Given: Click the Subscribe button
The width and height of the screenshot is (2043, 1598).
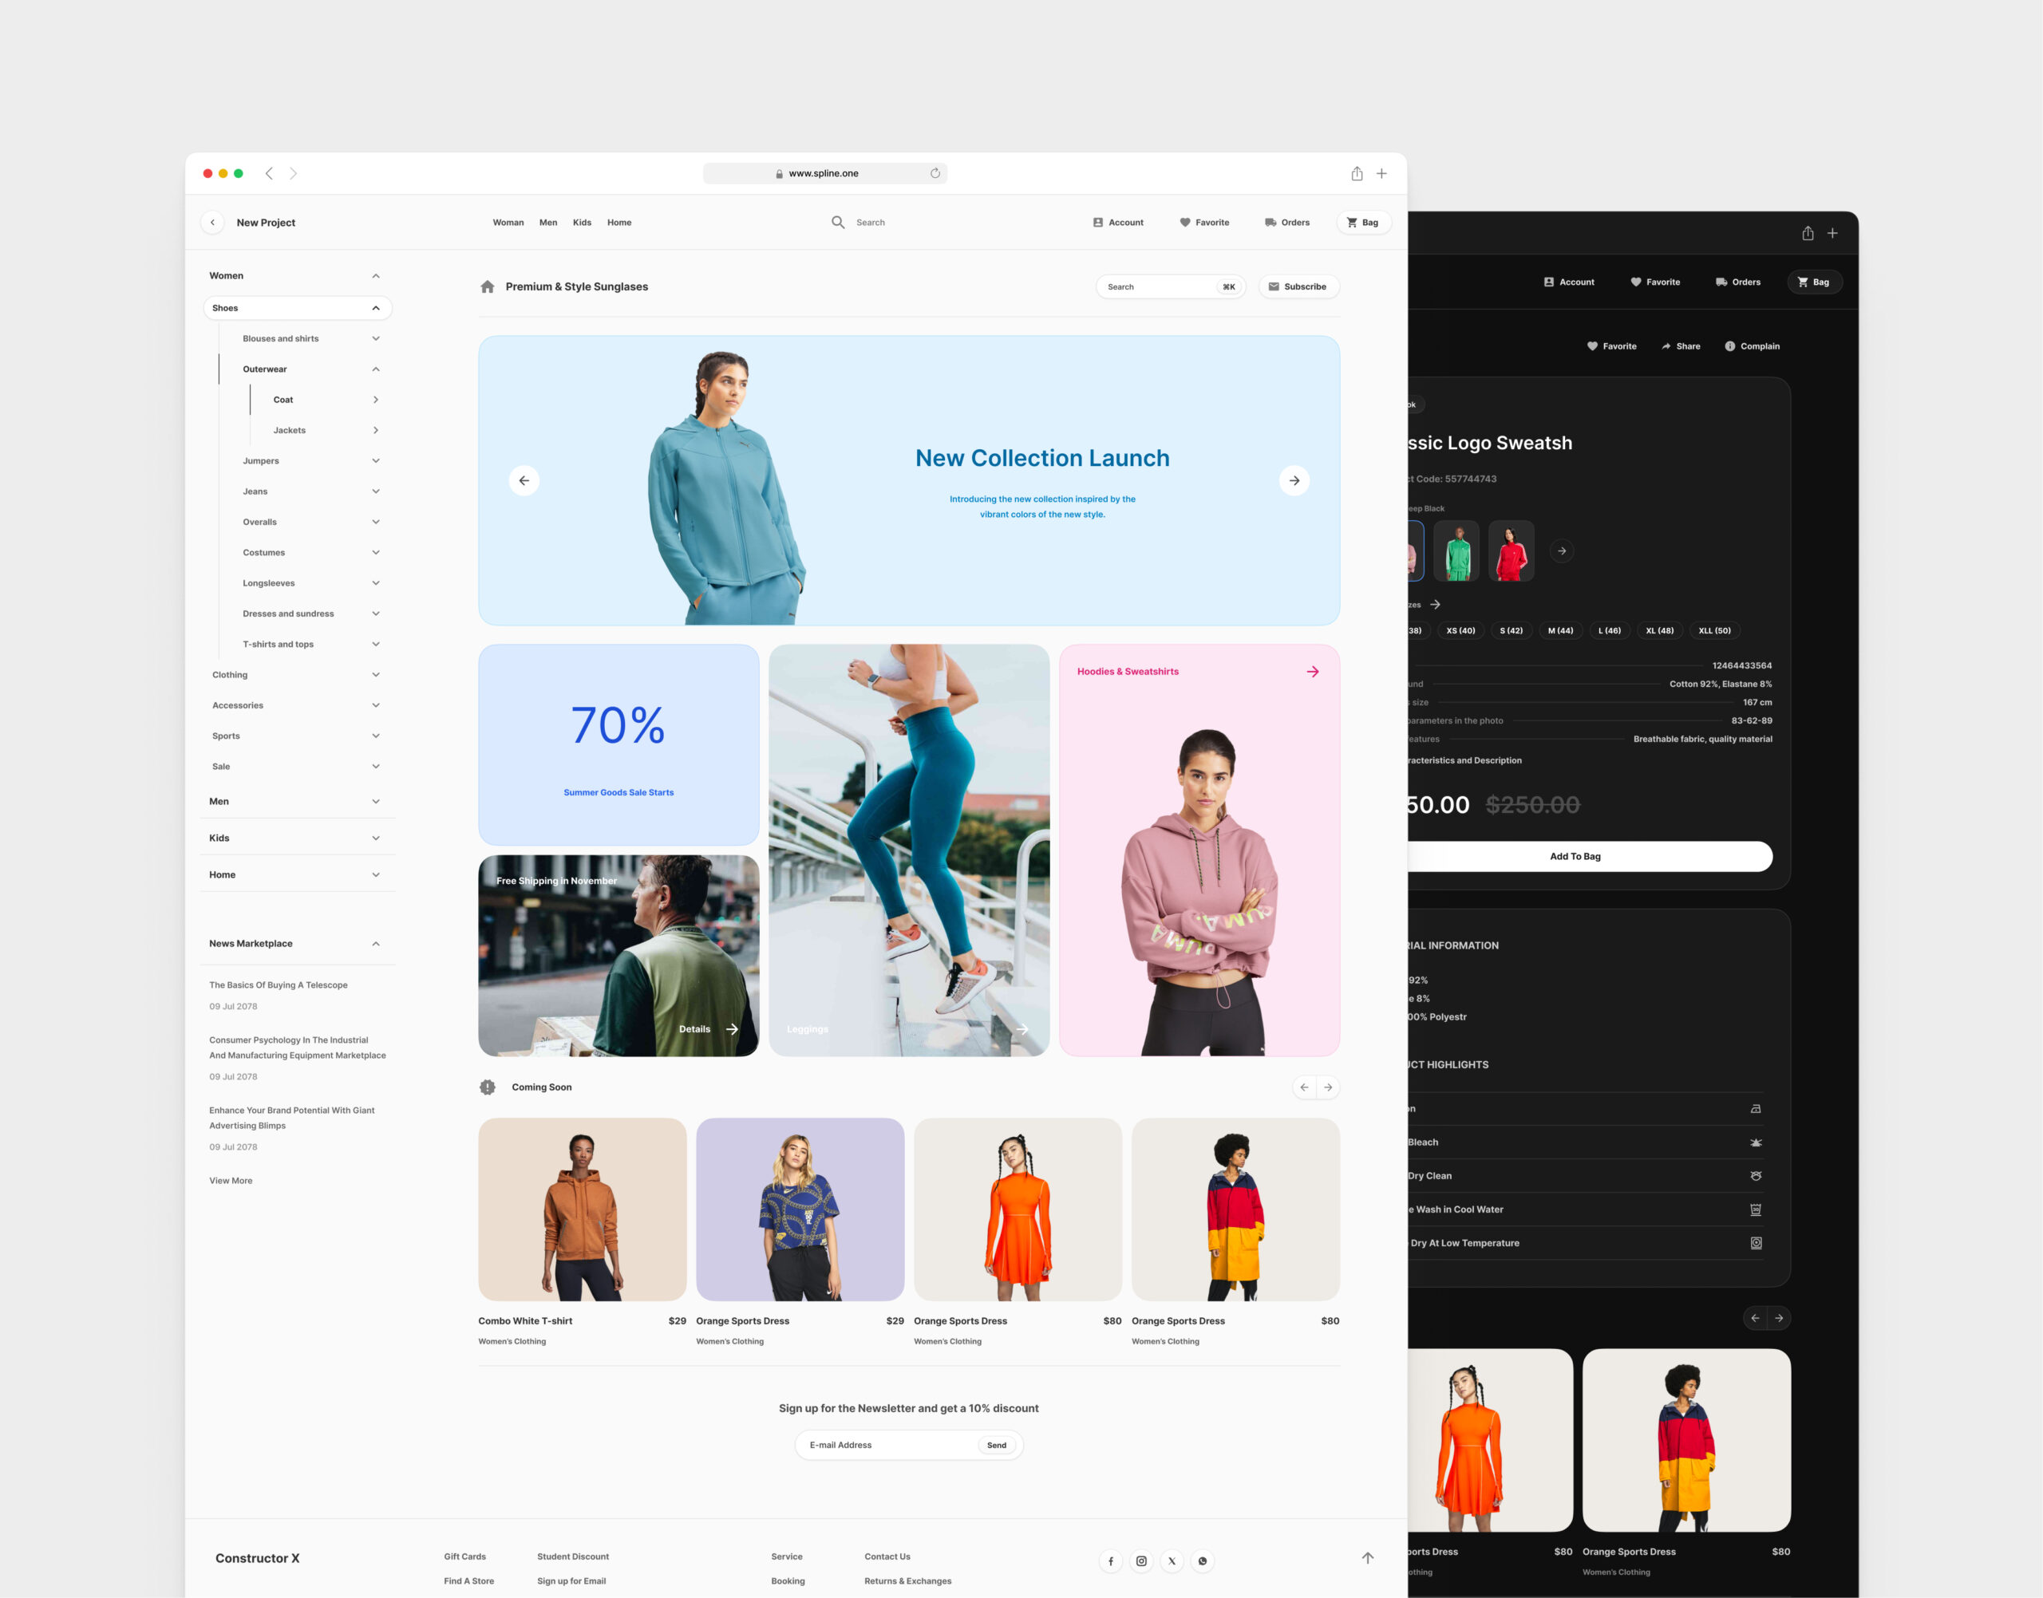Looking at the screenshot, I should coord(1298,286).
